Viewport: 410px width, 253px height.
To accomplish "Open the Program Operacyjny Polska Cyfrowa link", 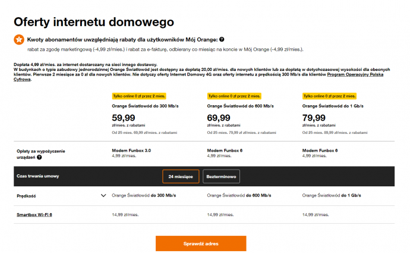I will click(x=355, y=74).
